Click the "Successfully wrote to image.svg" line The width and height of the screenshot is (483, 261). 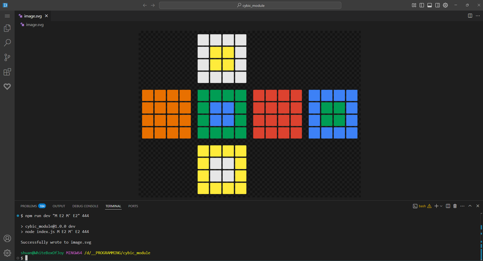56,242
